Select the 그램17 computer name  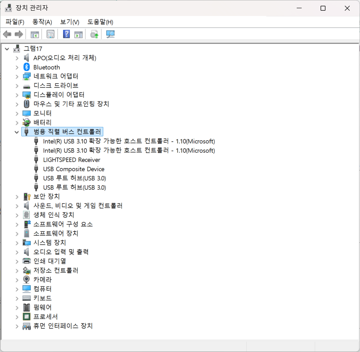[33, 48]
